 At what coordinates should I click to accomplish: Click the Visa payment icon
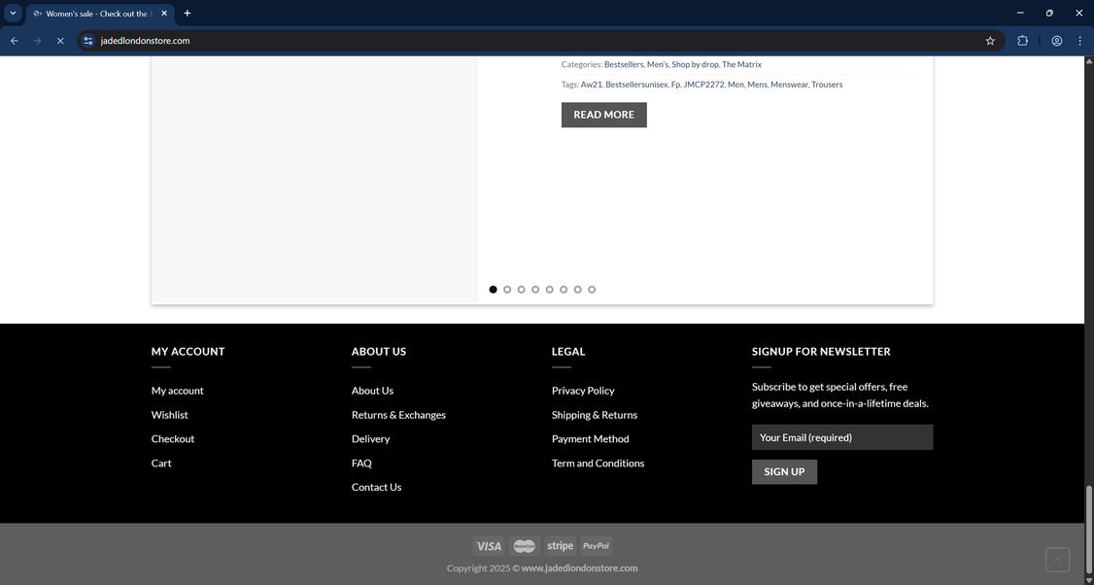pos(489,546)
